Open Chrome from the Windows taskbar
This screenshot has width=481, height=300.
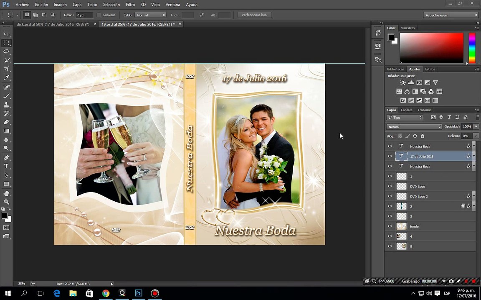point(106,293)
